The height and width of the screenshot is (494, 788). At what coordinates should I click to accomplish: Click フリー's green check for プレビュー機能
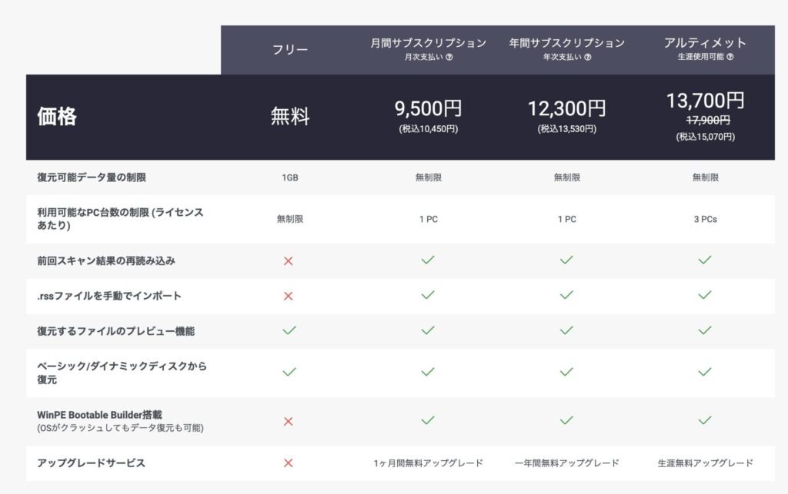[289, 330]
